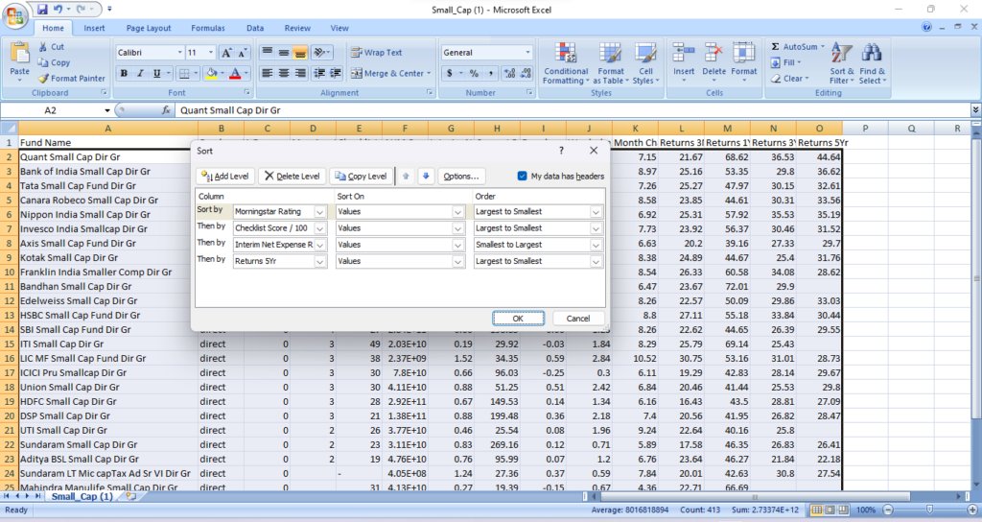Open Smallest to Largest order dropdown
Viewport: 982px width, 522px height.
click(x=596, y=245)
